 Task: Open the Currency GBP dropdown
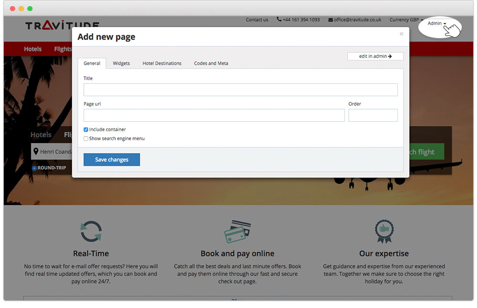click(x=405, y=20)
